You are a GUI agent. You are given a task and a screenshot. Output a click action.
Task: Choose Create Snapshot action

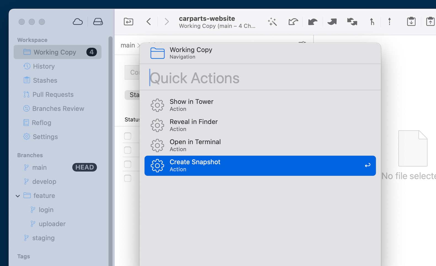click(260, 166)
